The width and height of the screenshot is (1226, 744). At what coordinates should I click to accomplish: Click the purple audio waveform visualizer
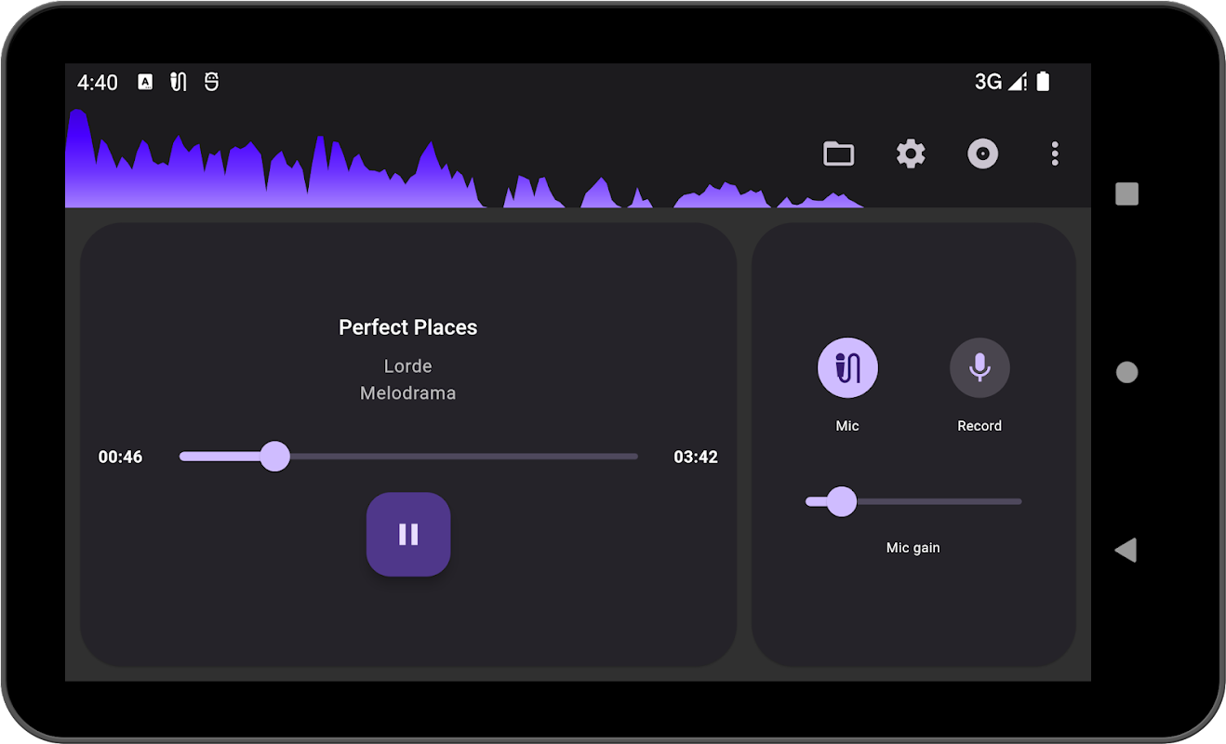click(465, 158)
